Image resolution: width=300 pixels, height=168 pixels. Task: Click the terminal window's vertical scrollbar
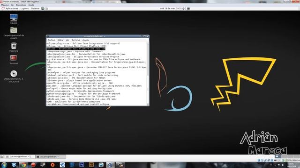(148, 74)
